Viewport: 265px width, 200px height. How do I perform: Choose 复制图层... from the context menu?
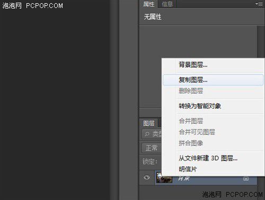(213, 80)
